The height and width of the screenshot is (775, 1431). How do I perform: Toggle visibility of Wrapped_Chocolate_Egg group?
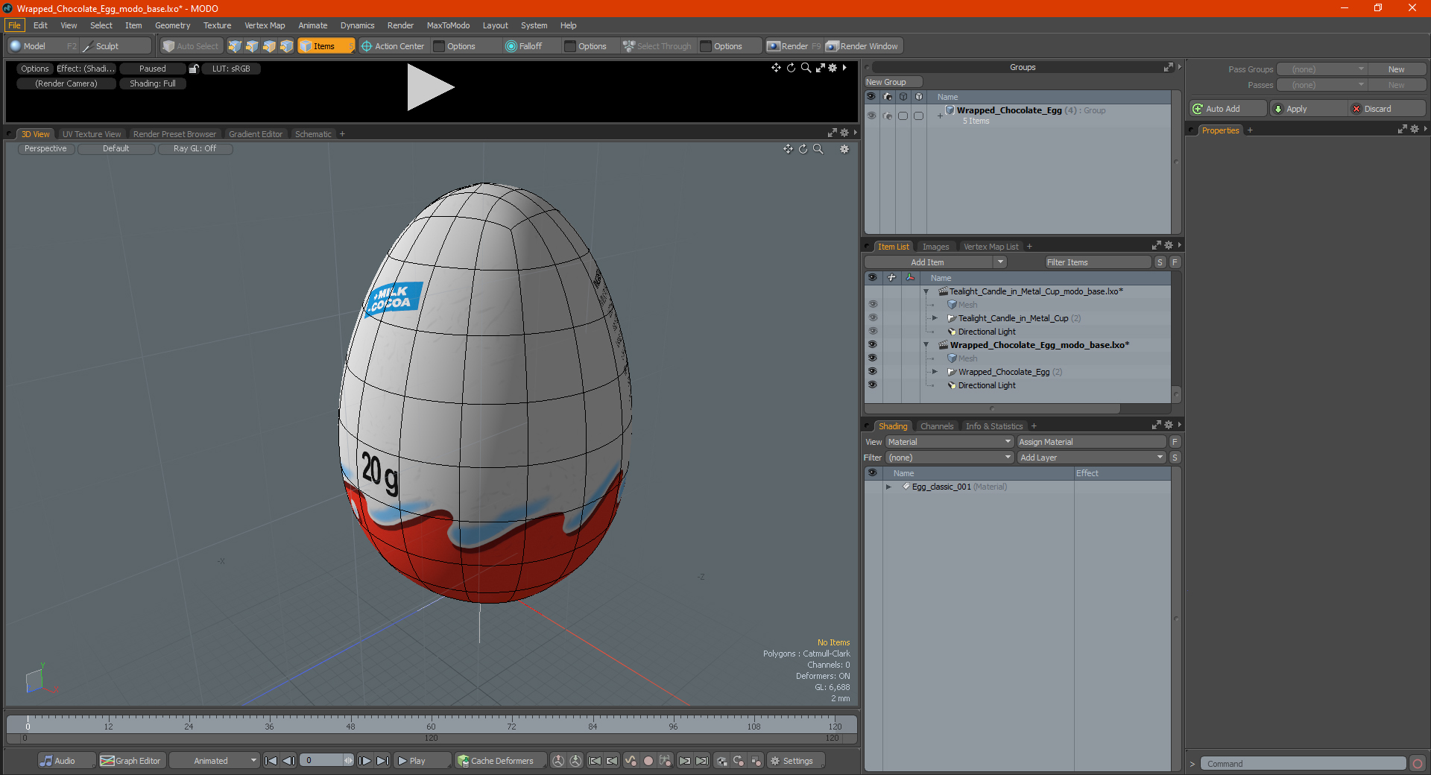click(x=871, y=116)
